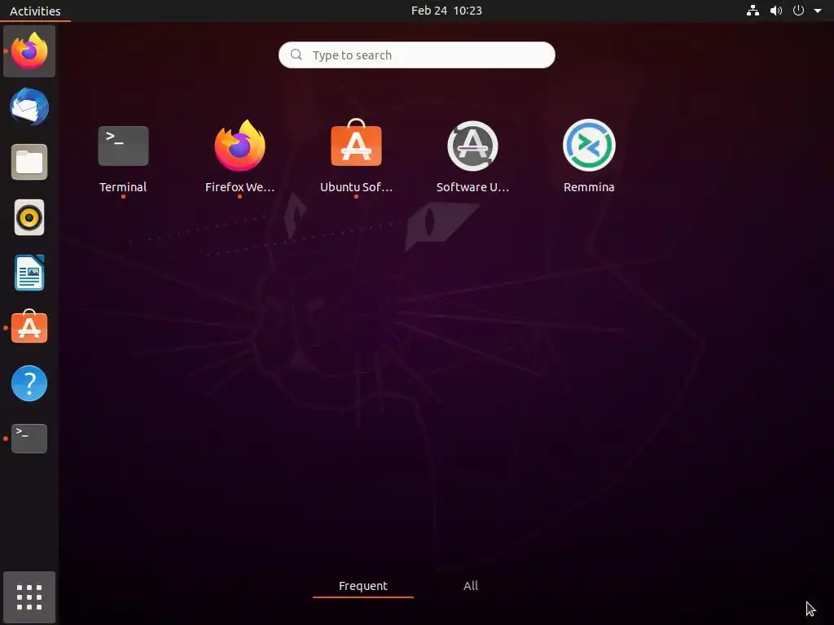The image size is (834, 625).
Task: Click the network status icon in the top bar
Action: point(753,11)
